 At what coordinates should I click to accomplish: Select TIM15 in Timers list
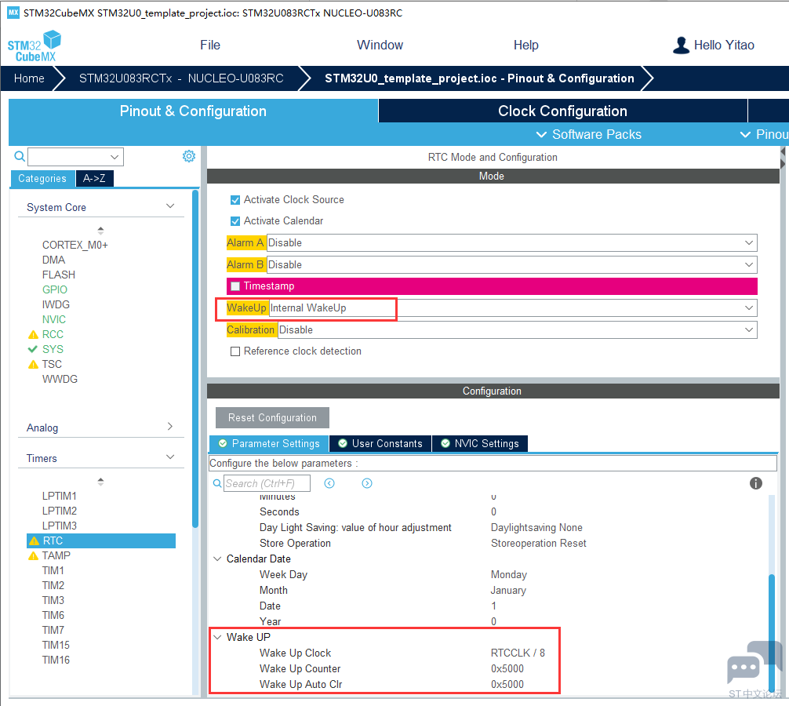coord(56,645)
